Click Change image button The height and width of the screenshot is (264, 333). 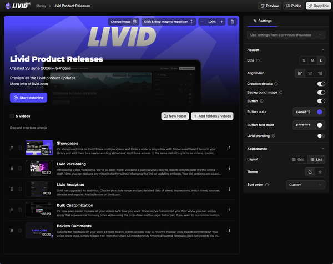[x=123, y=22]
